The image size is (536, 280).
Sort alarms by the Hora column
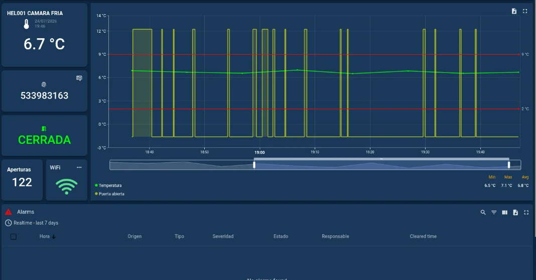[45, 236]
